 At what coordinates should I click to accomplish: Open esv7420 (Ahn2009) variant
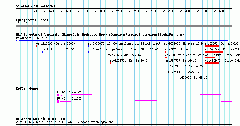tap(179, 49)
